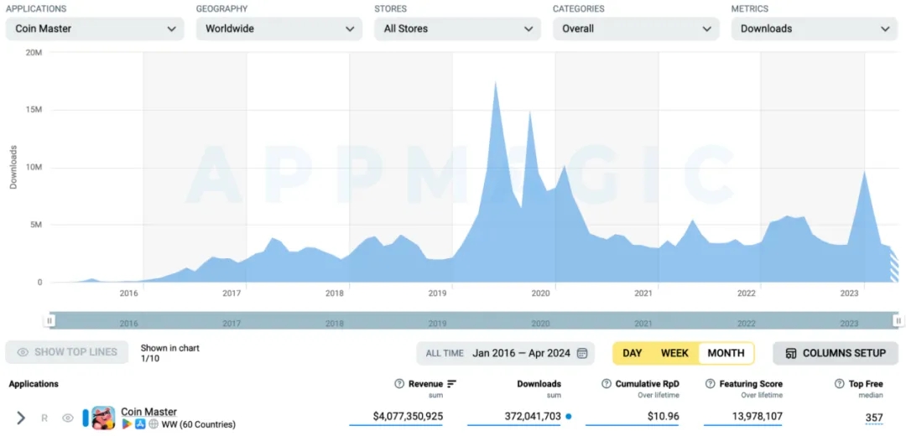The height and width of the screenshot is (436, 906).
Task: Open the Applications Coin Master dropdown
Action: click(96, 29)
